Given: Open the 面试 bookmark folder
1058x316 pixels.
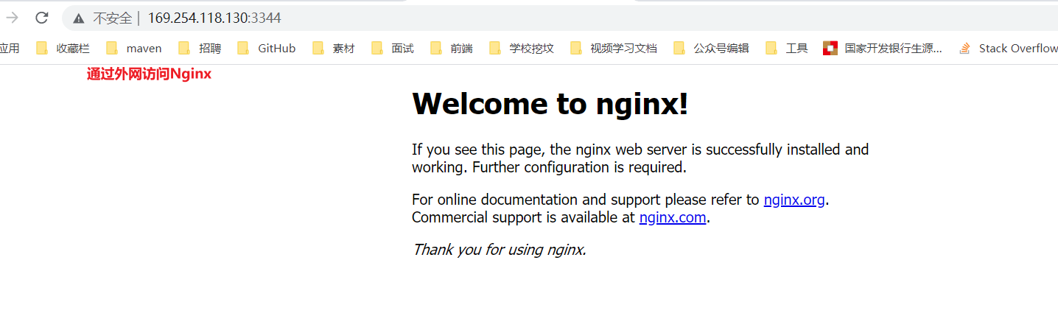Looking at the screenshot, I should click(x=393, y=49).
